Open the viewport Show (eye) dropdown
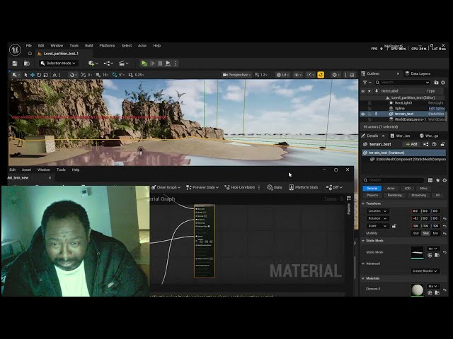This screenshot has height=339, width=453. (298, 75)
